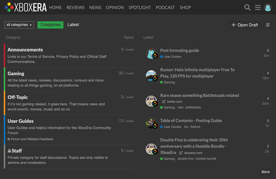The image size is (276, 179).
Task: Click Gaming badge under Halo Infinite rumor
Action: [168, 82]
